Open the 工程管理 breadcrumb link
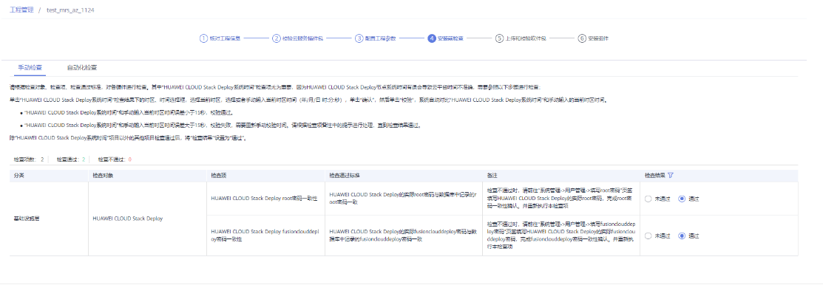 pos(21,10)
